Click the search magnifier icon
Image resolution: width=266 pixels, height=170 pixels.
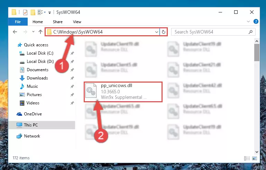coord(250,32)
